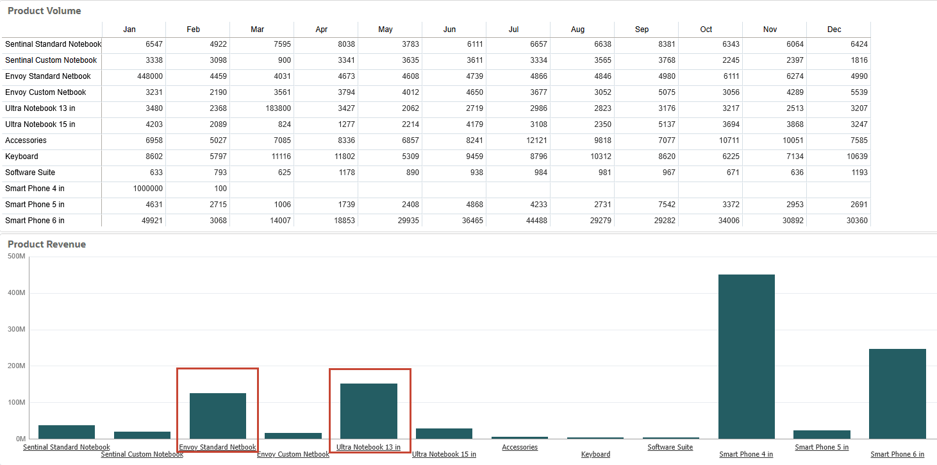This screenshot has width=937, height=465.
Task: Click the Product Volume section title
Action: [x=45, y=10]
